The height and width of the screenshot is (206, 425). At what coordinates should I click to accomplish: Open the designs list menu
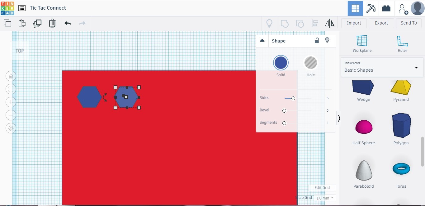[x=21, y=8]
